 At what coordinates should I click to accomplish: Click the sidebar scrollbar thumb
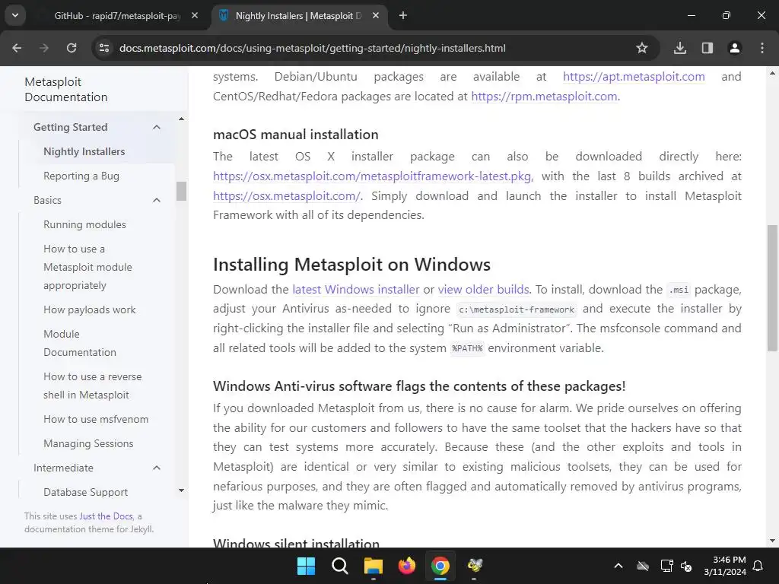[181, 191]
